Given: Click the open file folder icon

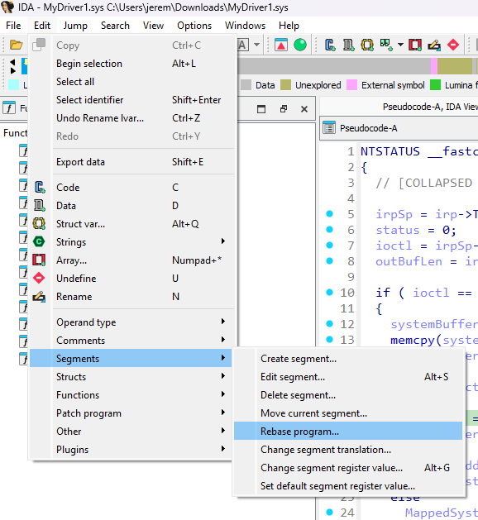Looking at the screenshot, I should (x=16, y=45).
